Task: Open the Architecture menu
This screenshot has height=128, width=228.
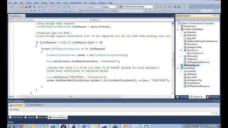Action: click(x=76, y=3)
